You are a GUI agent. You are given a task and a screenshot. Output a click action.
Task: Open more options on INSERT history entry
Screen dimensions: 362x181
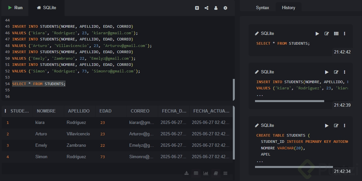click(345, 72)
